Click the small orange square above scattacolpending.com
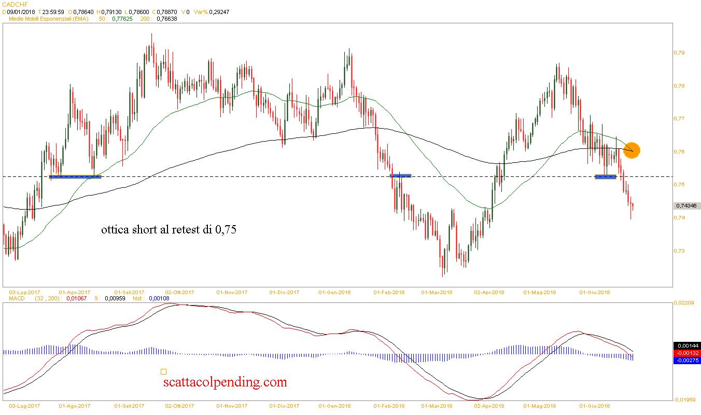This screenshot has width=701, height=415. click(x=163, y=371)
